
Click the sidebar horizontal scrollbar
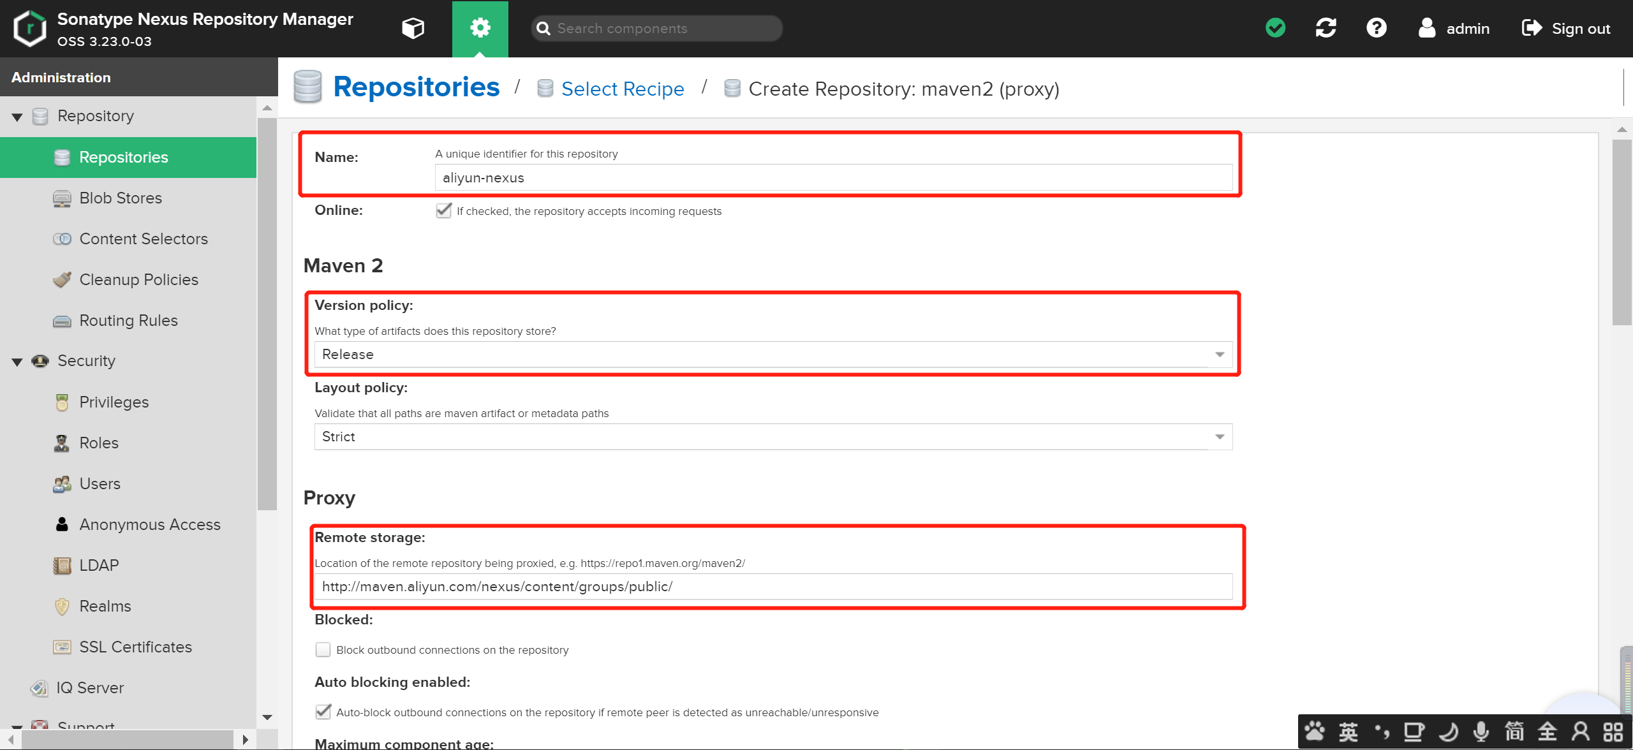pyautogui.click(x=128, y=740)
